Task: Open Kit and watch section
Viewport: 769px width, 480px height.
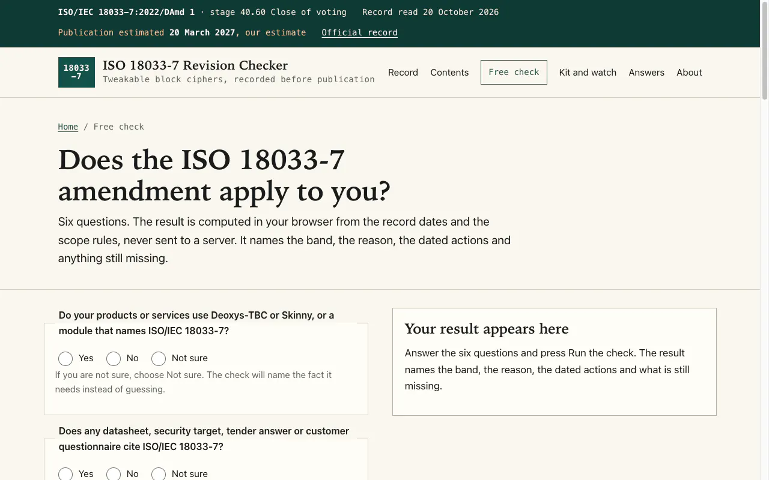Action: pyautogui.click(x=588, y=73)
